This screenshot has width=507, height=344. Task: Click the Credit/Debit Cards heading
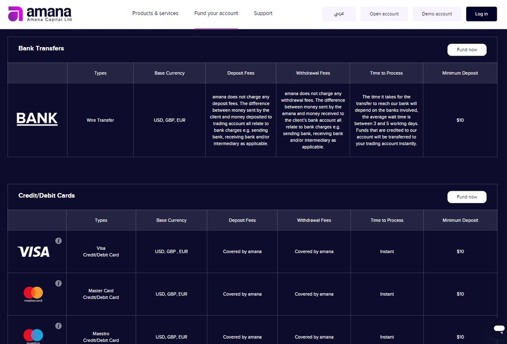[x=47, y=195]
